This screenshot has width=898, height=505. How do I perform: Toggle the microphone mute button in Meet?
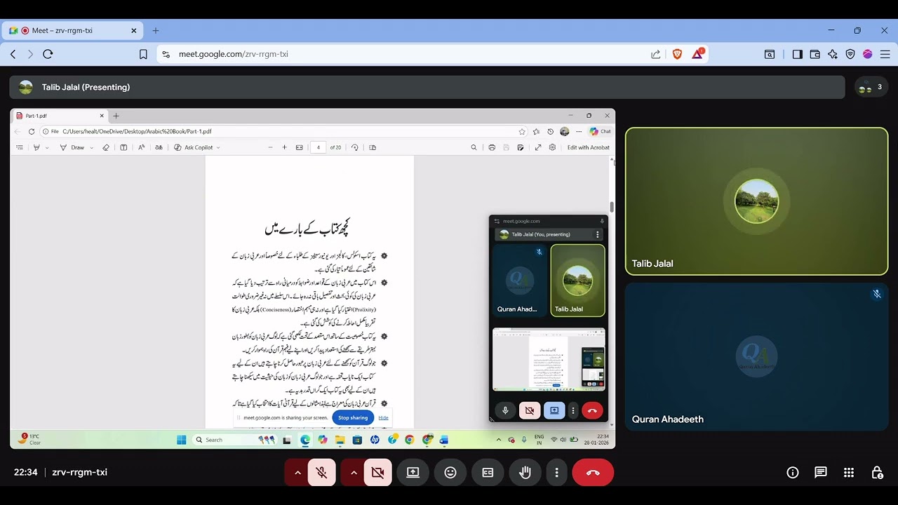321,473
